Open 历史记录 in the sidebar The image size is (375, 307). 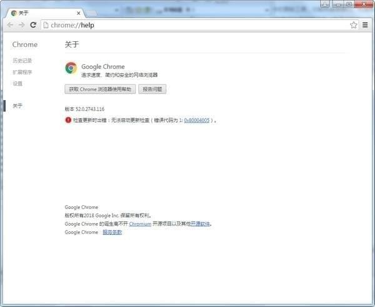coord(22,61)
